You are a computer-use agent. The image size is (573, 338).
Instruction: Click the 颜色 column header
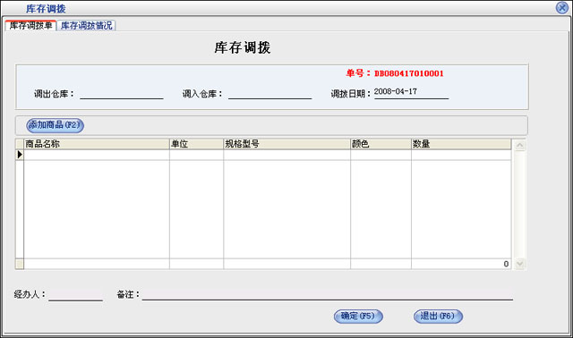(381, 144)
